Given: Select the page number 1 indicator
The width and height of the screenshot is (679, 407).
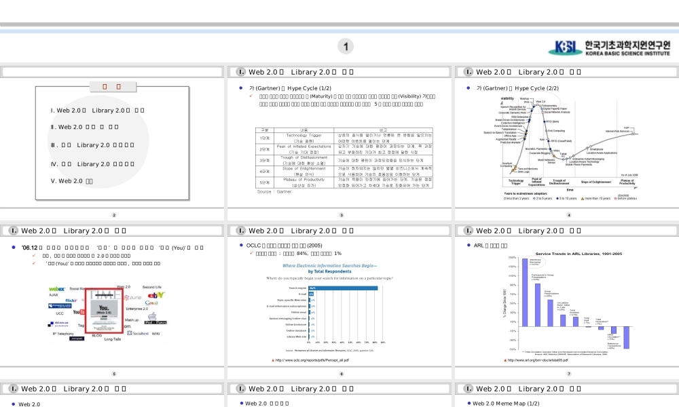Looking at the screenshot, I should tap(346, 46).
